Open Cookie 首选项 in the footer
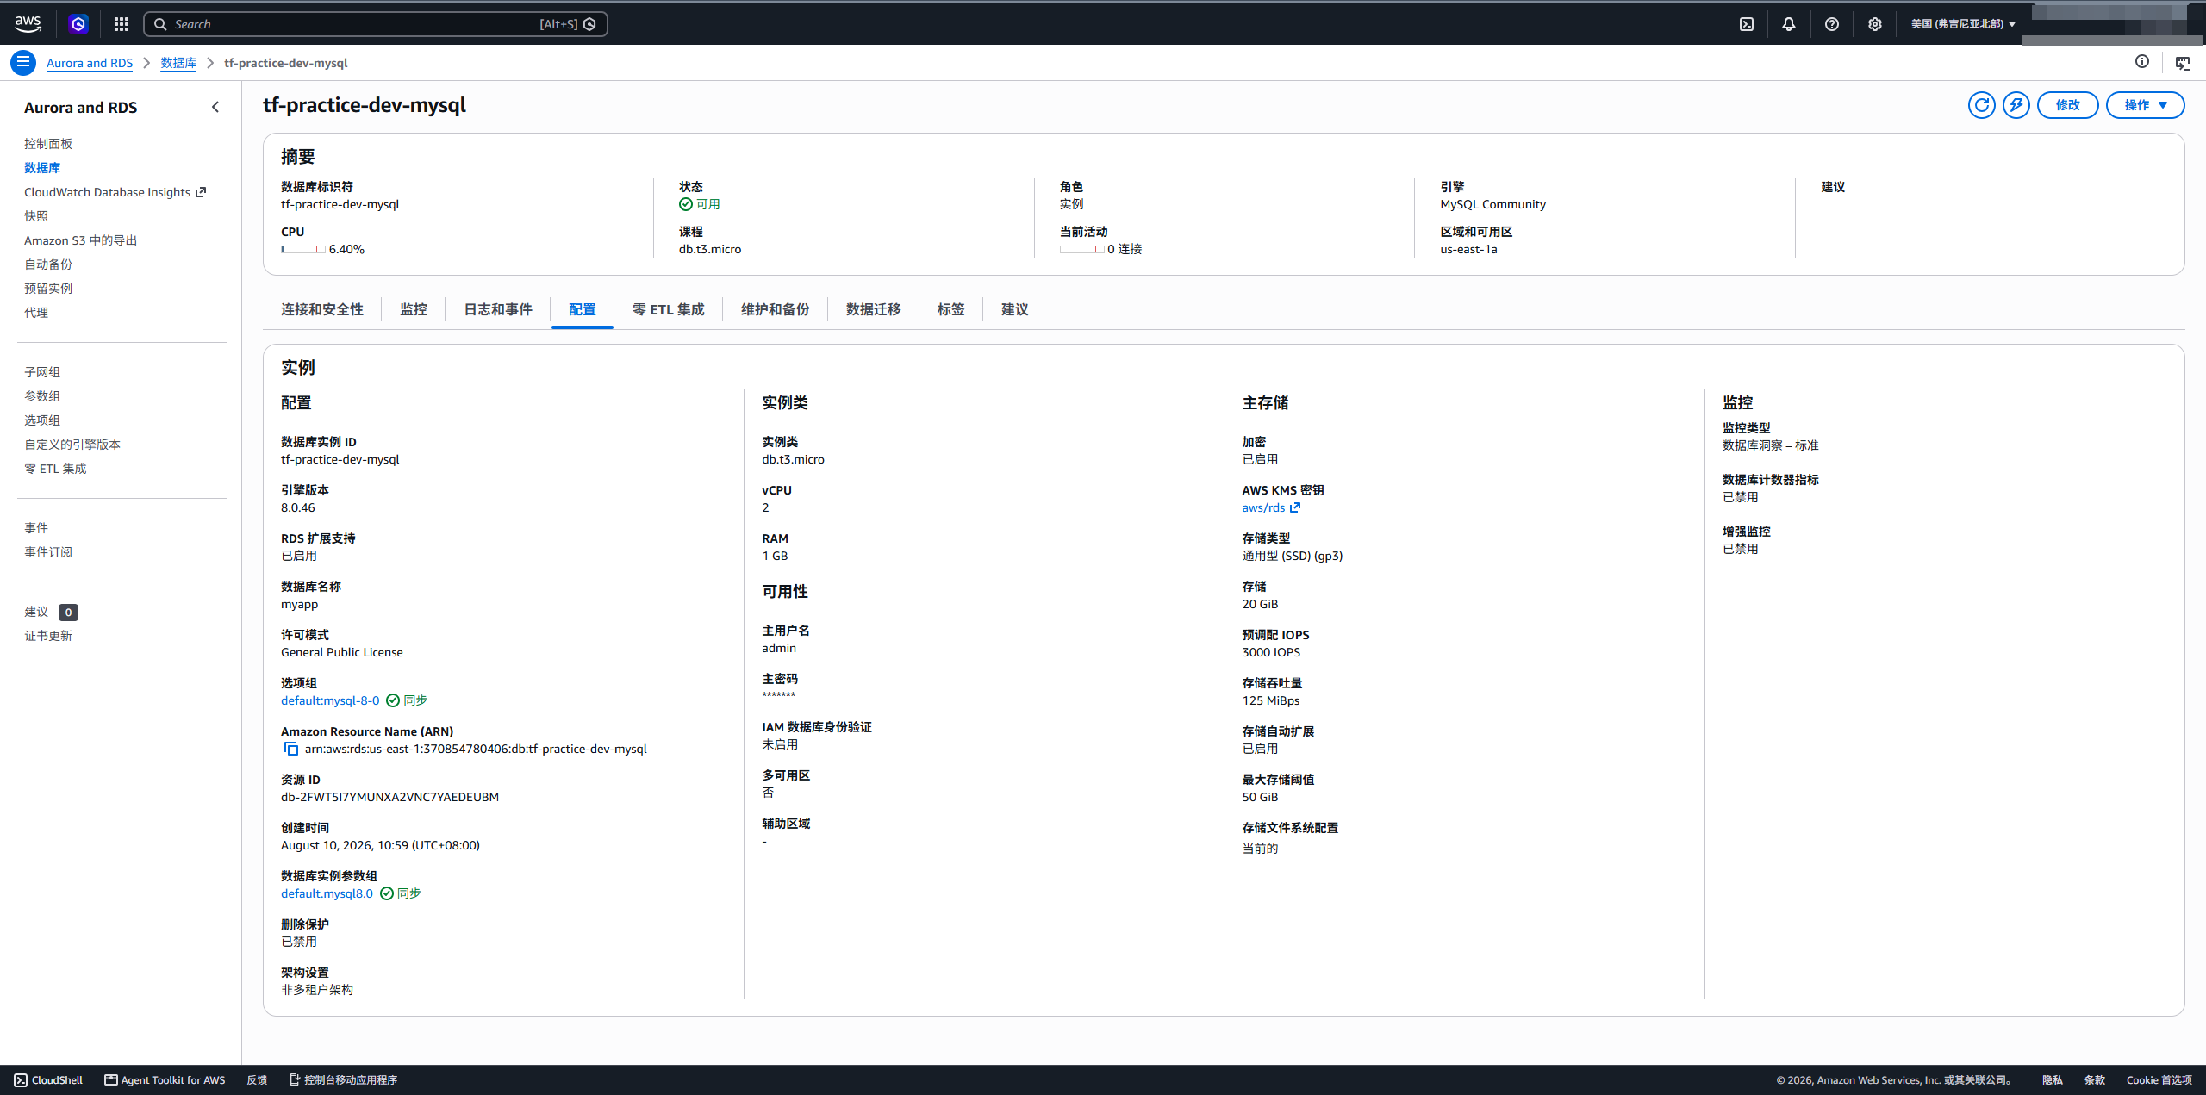 (2159, 1080)
